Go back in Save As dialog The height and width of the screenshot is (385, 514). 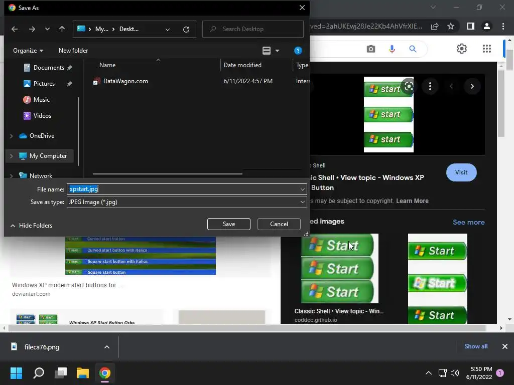point(15,29)
